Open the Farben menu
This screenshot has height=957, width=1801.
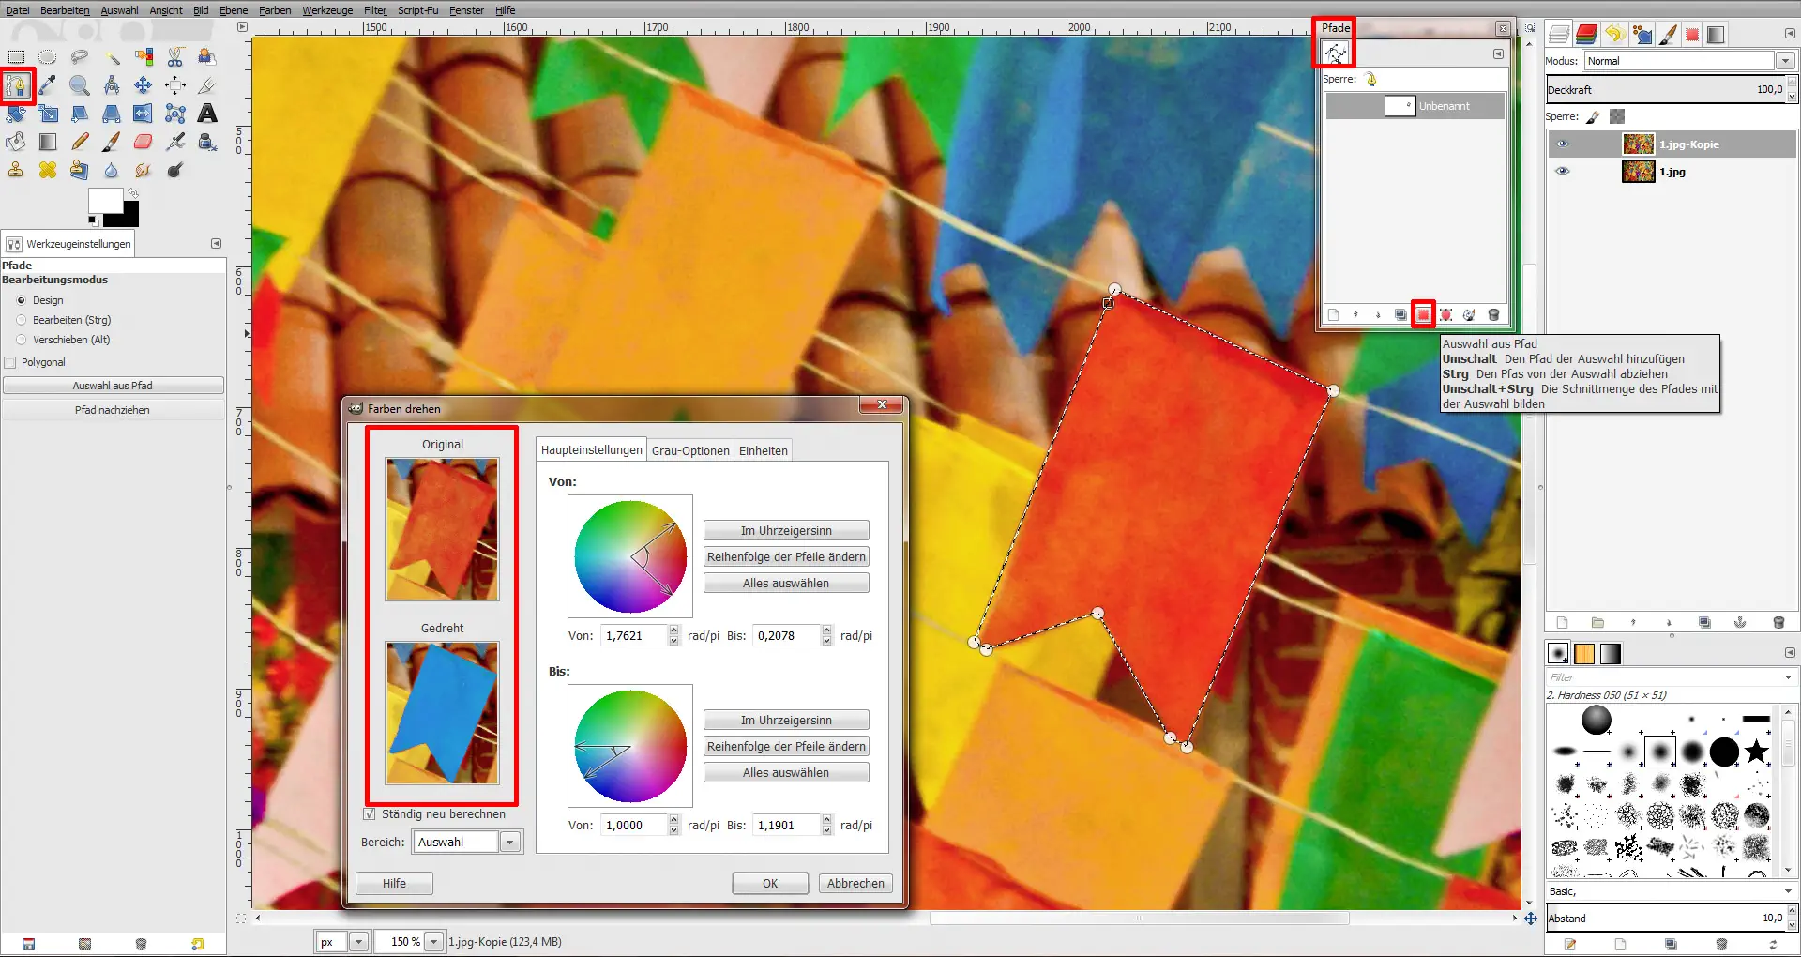pos(274,10)
